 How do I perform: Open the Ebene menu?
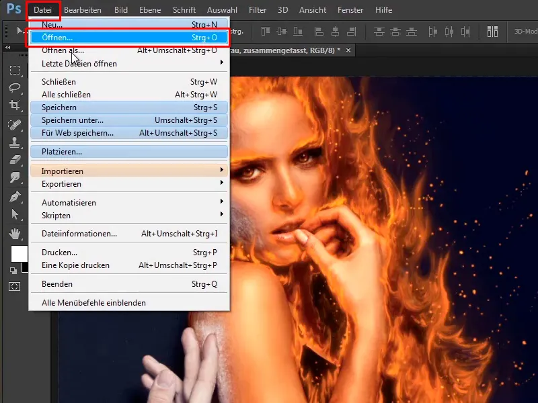pyautogui.click(x=150, y=10)
